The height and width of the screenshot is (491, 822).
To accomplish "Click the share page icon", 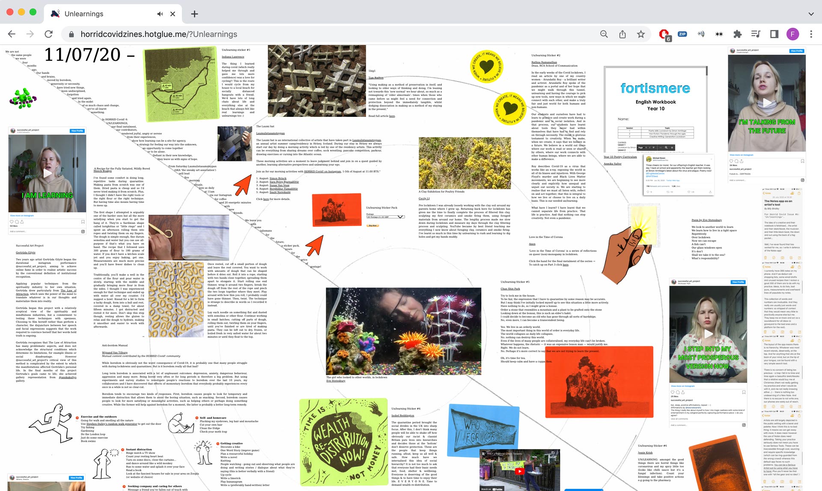I will pos(622,34).
